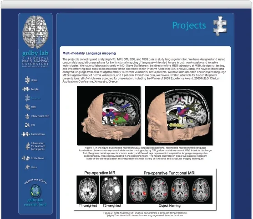Open the Links page
The width and height of the screenshot is (253, 219).
pyautogui.click(x=34, y=167)
